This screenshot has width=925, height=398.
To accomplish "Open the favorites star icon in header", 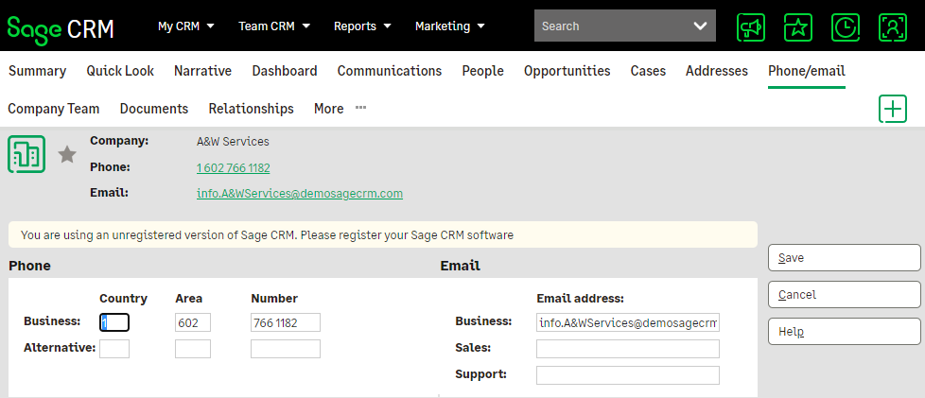I will pyautogui.click(x=798, y=26).
